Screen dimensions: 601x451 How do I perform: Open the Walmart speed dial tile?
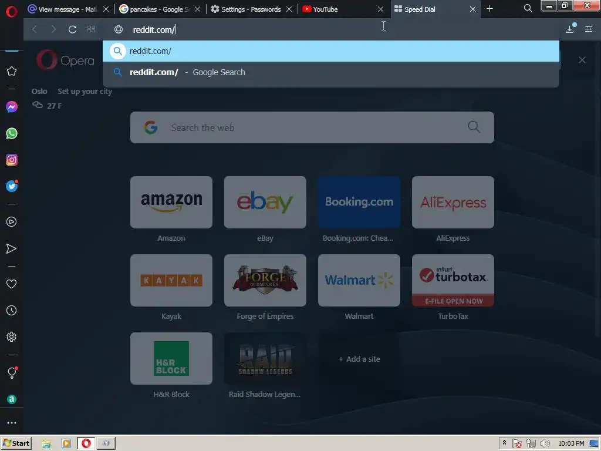359,280
